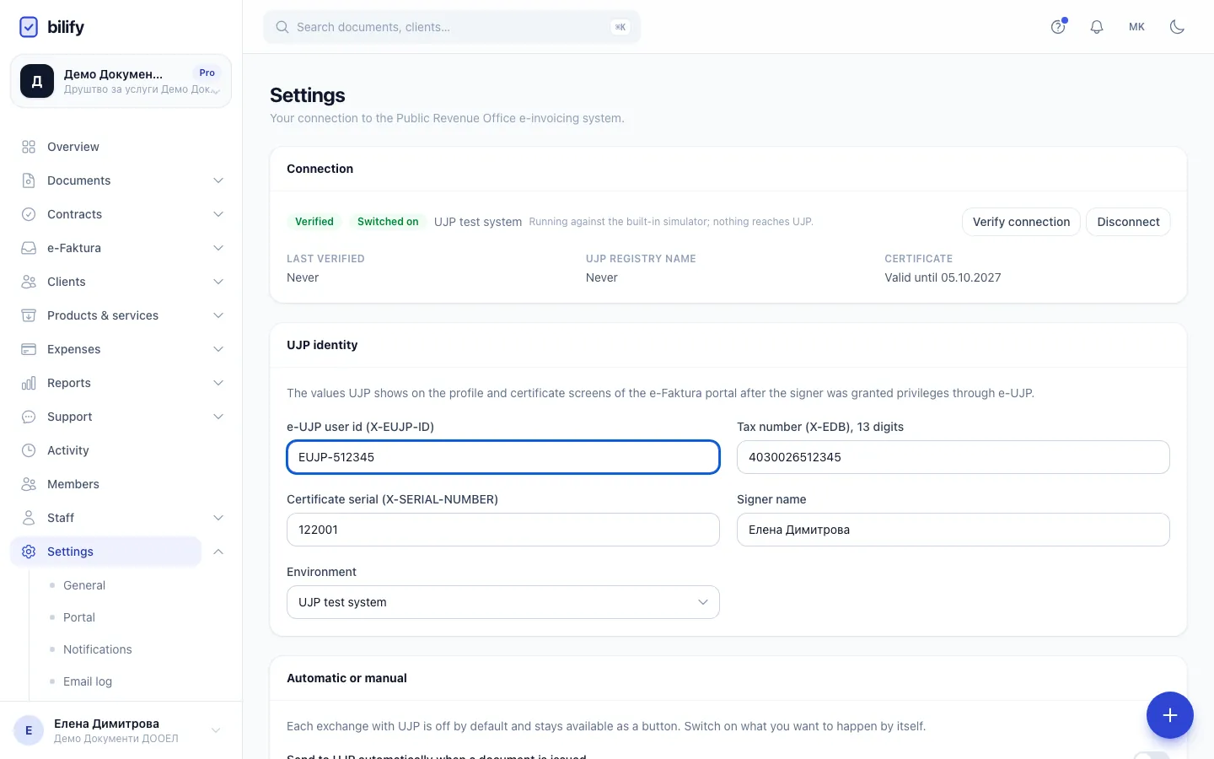Expand the Reports submenu chevron
Viewport: 1214px width, 759px height.
pos(218,383)
